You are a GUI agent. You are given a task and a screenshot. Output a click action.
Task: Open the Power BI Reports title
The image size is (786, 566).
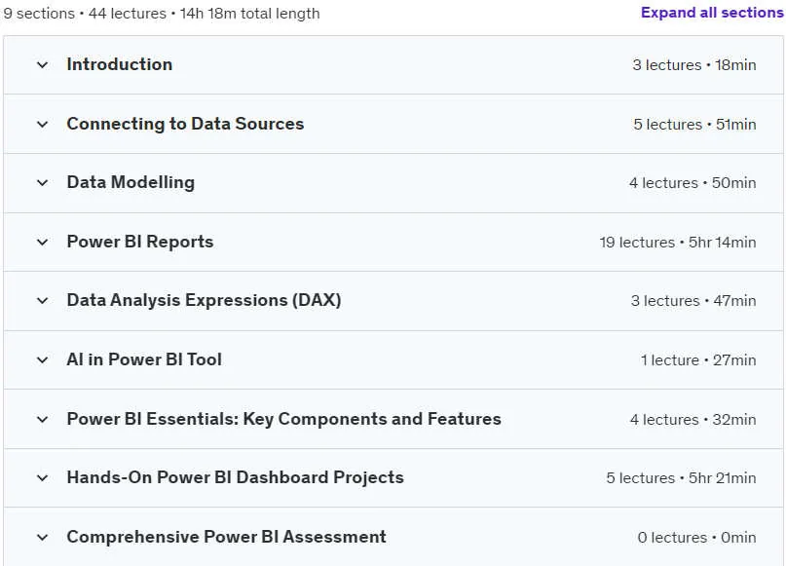coord(140,242)
